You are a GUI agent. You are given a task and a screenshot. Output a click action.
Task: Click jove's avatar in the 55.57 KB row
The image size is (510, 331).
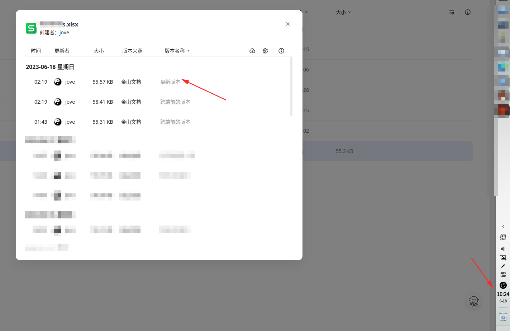click(x=58, y=82)
